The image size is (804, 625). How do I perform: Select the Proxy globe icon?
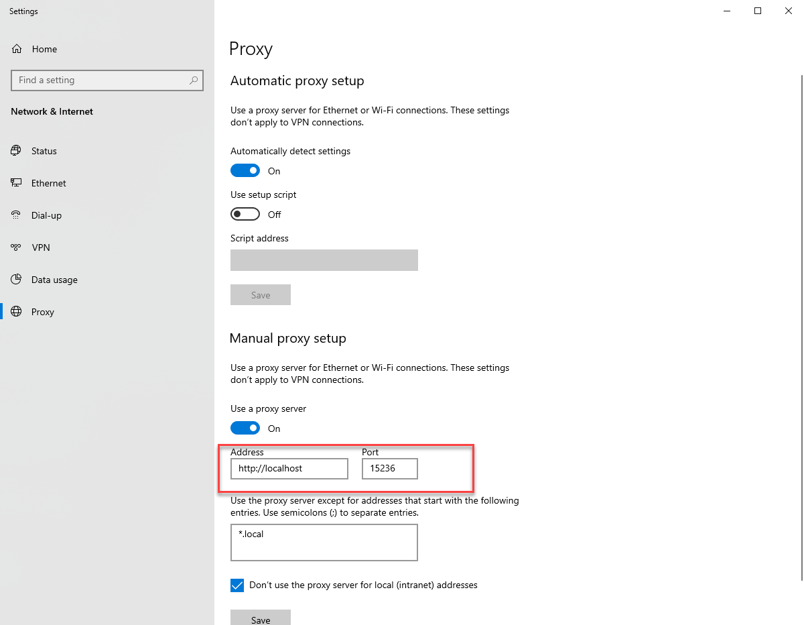point(16,312)
